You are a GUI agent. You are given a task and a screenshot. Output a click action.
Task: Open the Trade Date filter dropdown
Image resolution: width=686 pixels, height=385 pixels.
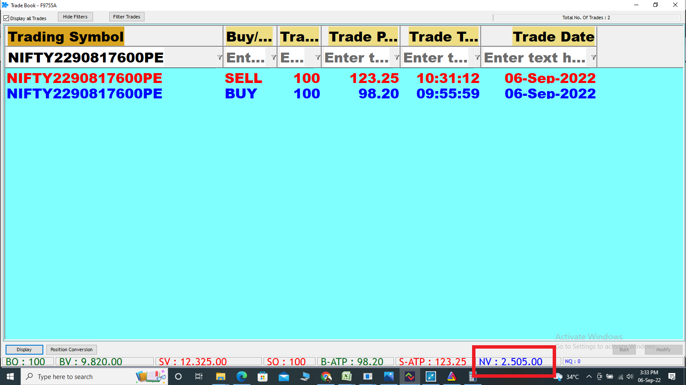pyautogui.click(x=593, y=57)
